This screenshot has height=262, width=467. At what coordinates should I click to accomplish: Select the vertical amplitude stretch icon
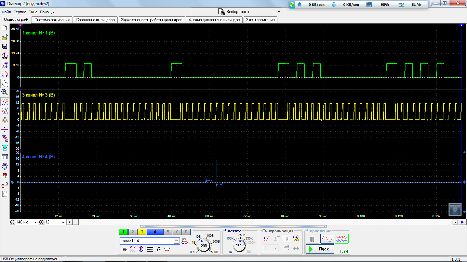point(5,65)
